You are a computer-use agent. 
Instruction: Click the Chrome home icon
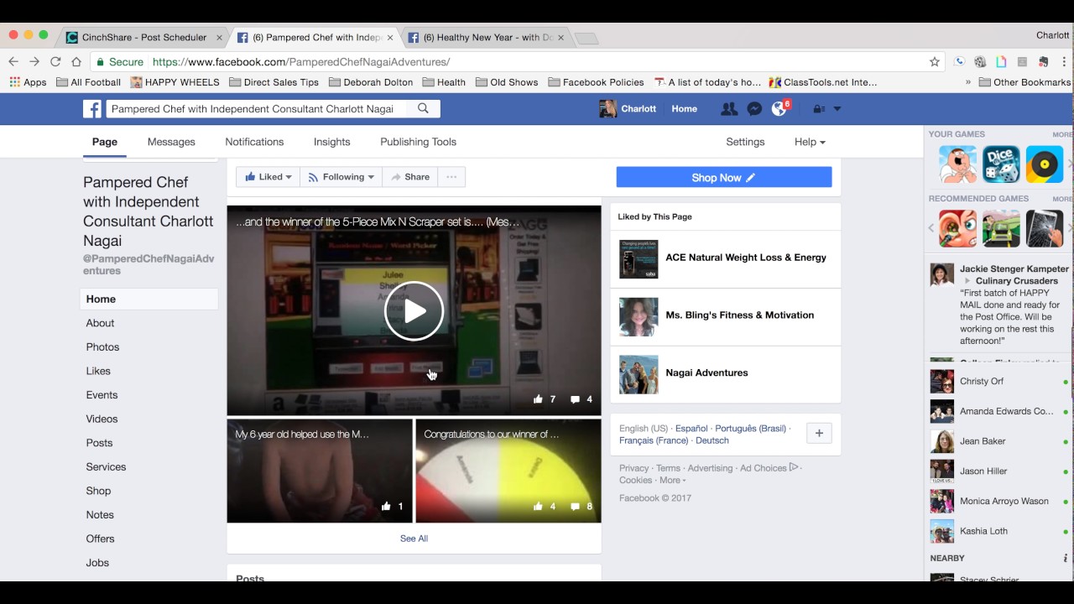coord(76,61)
